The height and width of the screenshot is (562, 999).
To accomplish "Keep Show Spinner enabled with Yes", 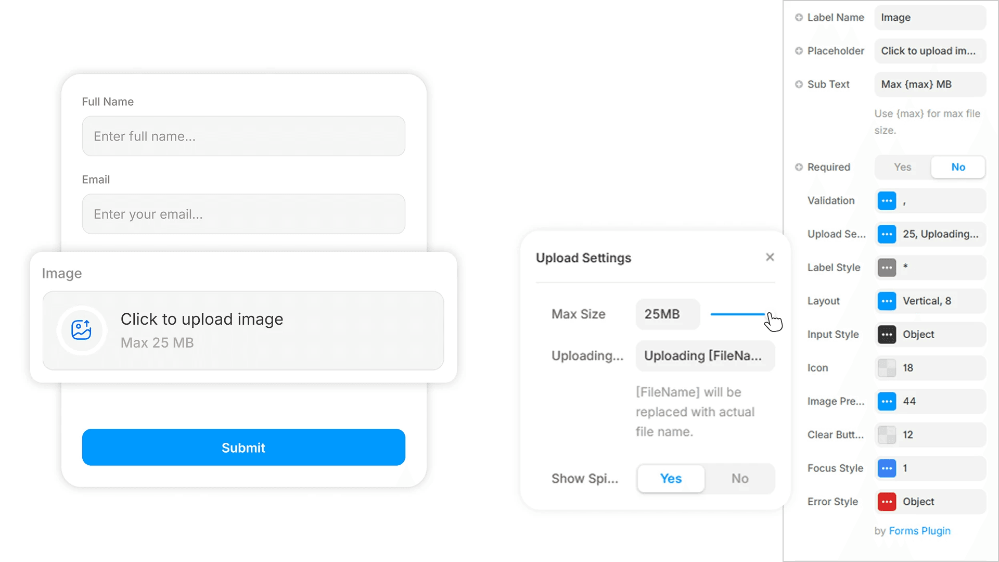I will 670,478.
